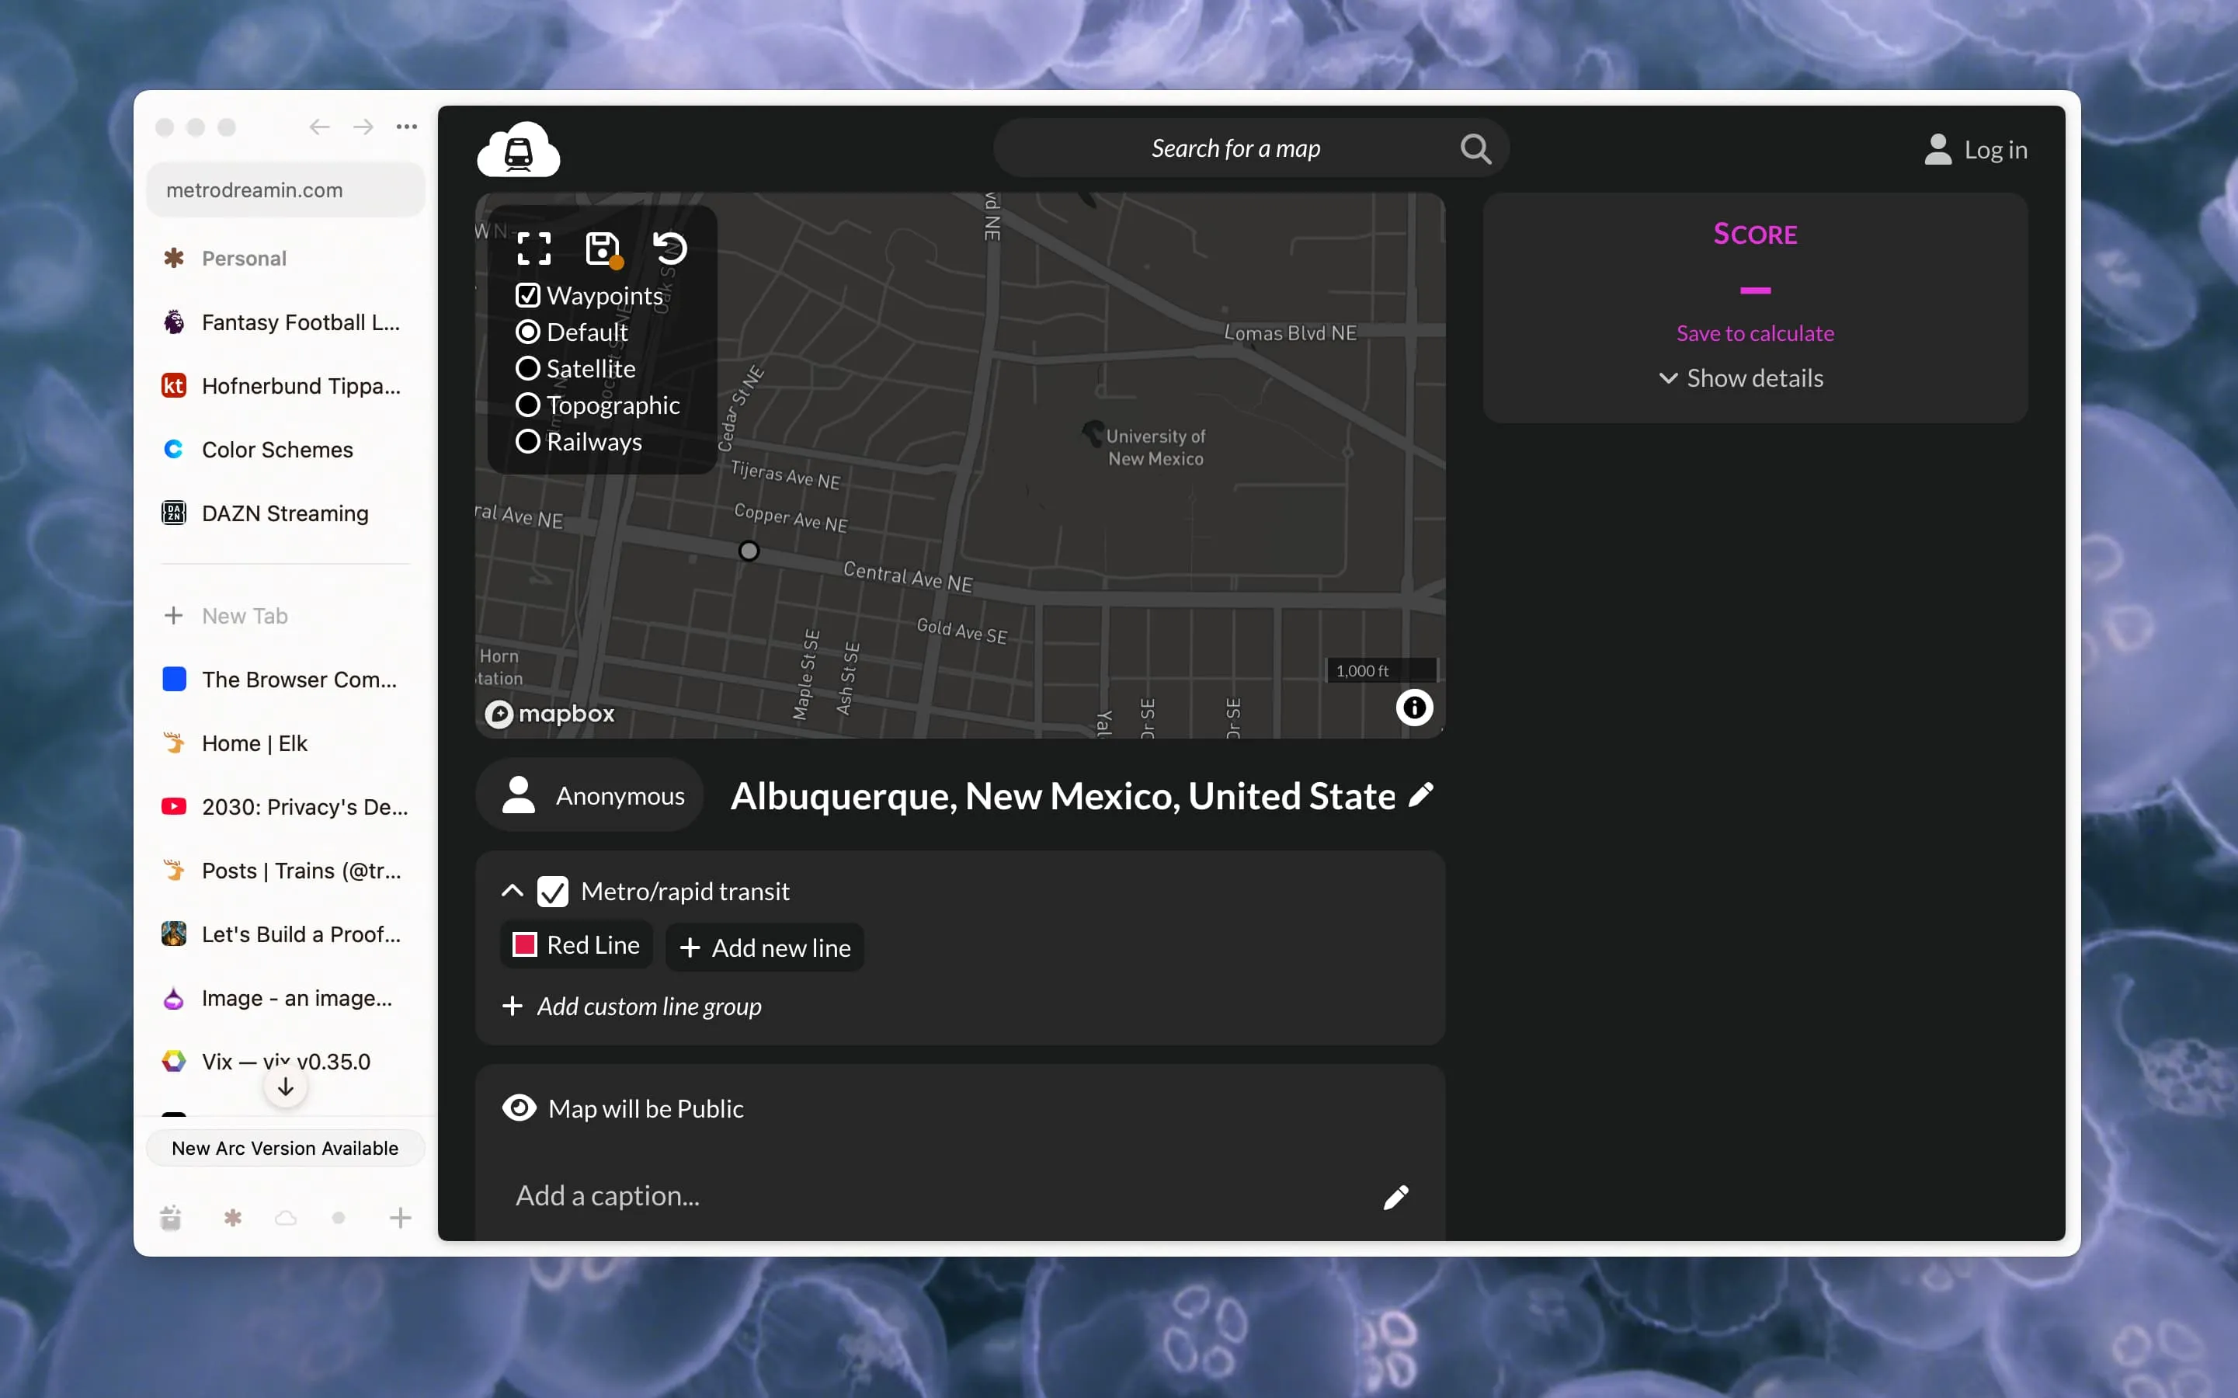Click the caption edit pencil icon
The height and width of the screenshot is (1398, 2238).
[x=1395, y=1196]
